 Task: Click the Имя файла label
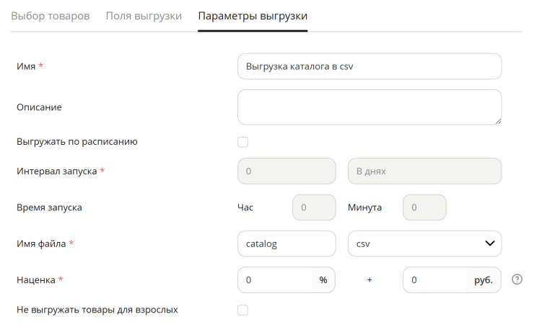pos(41,243)
